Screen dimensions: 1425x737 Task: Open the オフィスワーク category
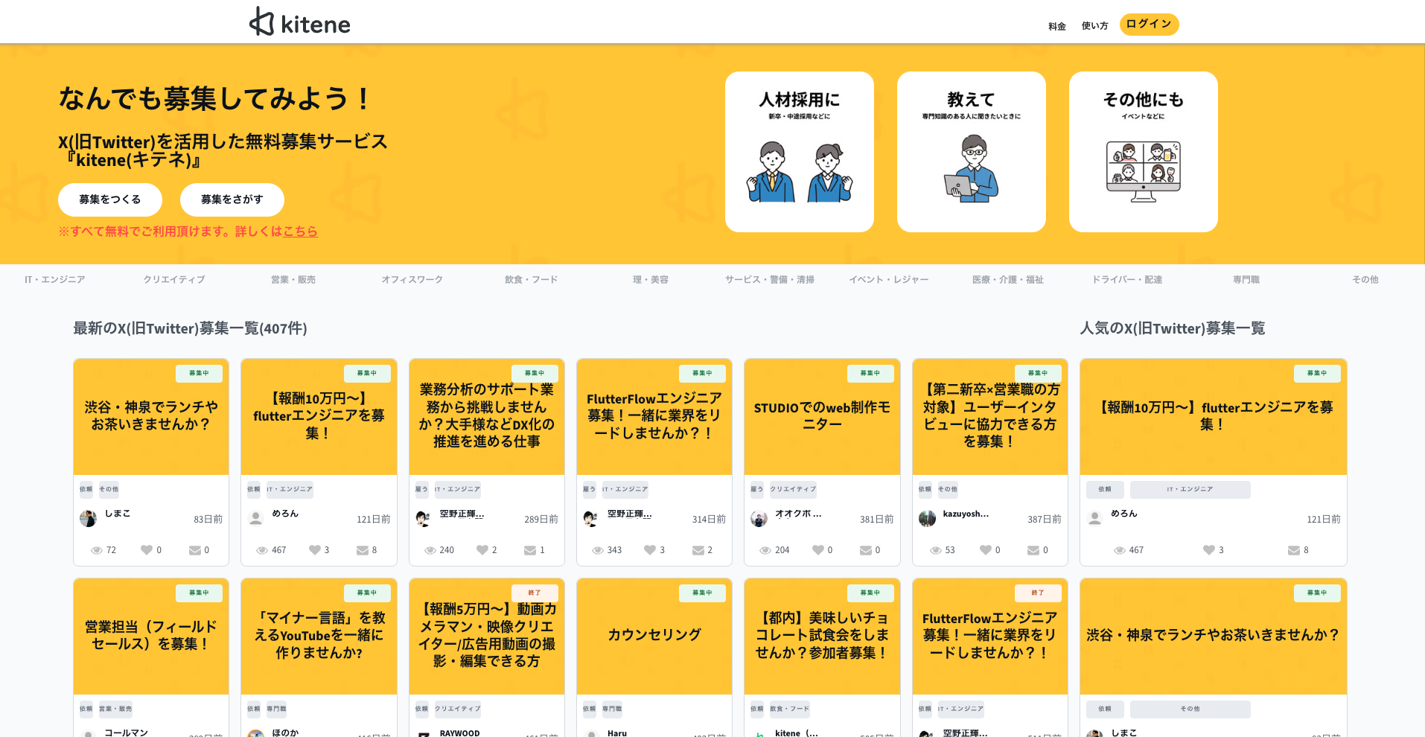pos(412,280)
